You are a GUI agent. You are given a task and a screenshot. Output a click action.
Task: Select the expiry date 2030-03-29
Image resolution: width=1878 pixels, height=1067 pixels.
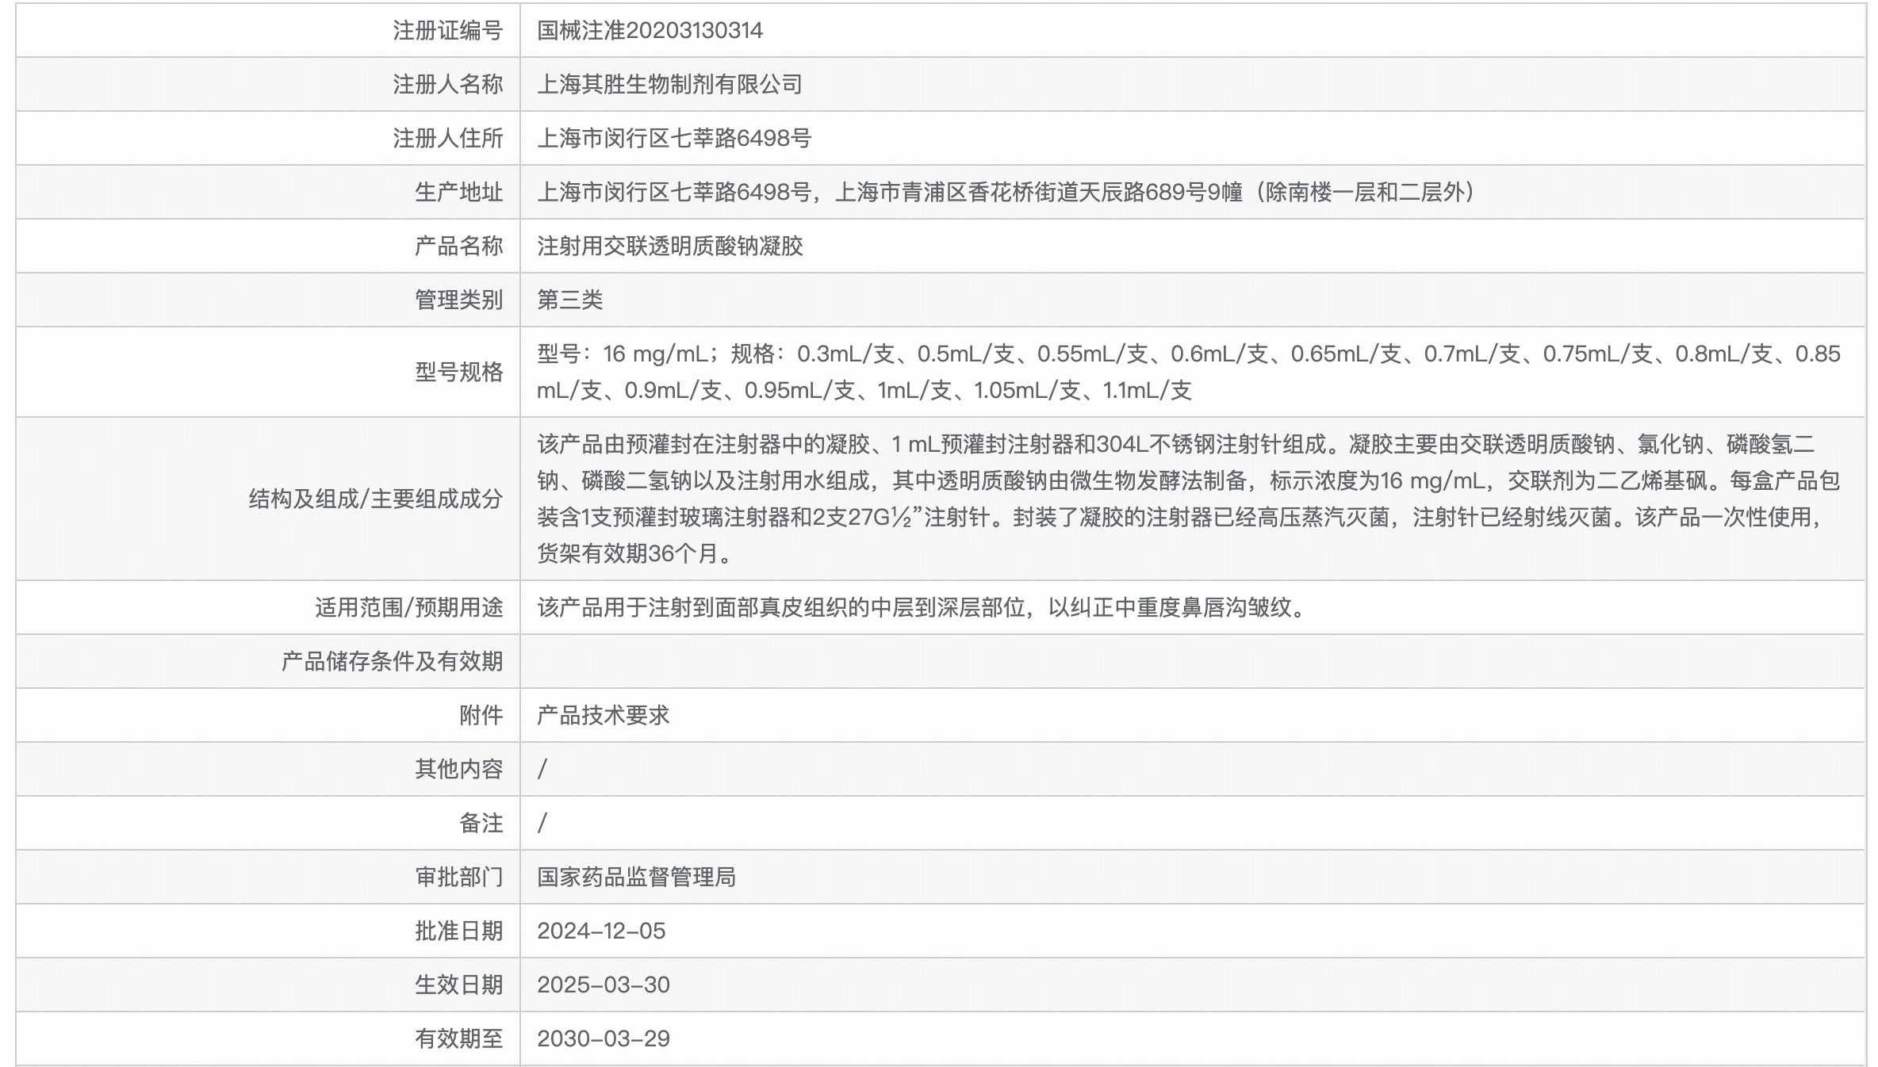pos(605,1038)
